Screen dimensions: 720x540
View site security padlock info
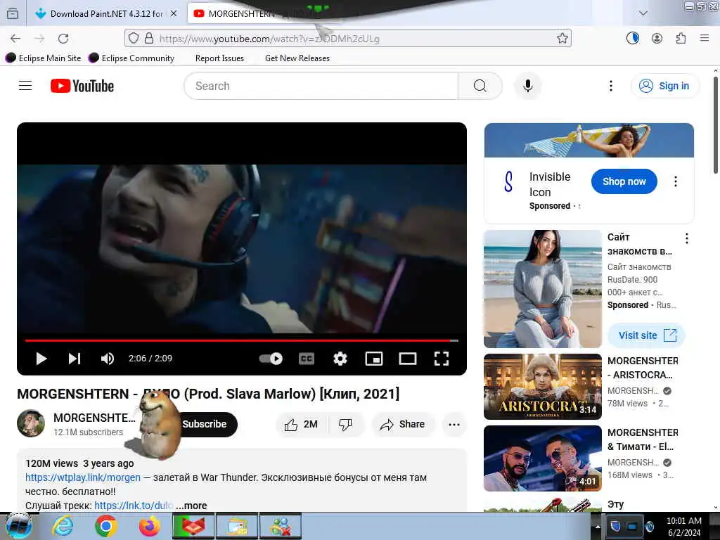[x=149, y=38]
